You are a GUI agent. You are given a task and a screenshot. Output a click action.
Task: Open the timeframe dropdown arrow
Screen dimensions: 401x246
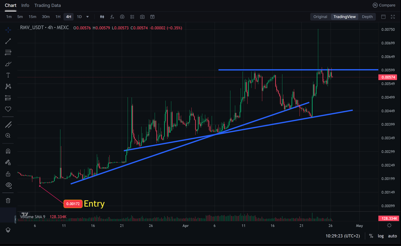coord(87,17)
